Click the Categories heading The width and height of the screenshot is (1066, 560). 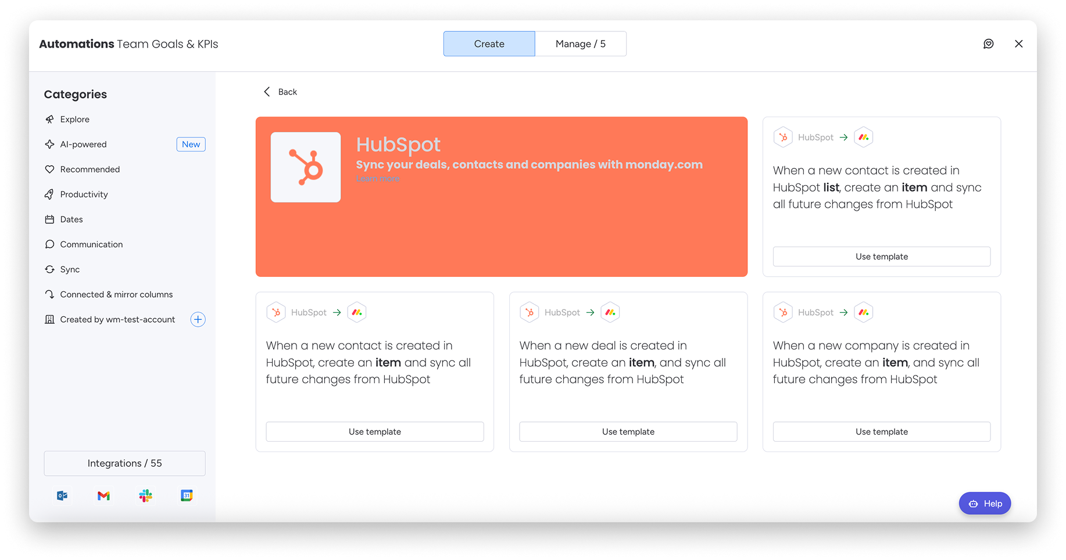tap(76, 95)
